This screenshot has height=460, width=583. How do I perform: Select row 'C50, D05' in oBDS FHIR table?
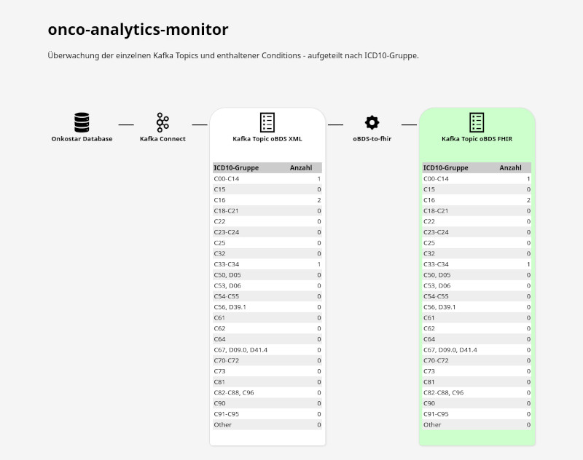point(477,275)
